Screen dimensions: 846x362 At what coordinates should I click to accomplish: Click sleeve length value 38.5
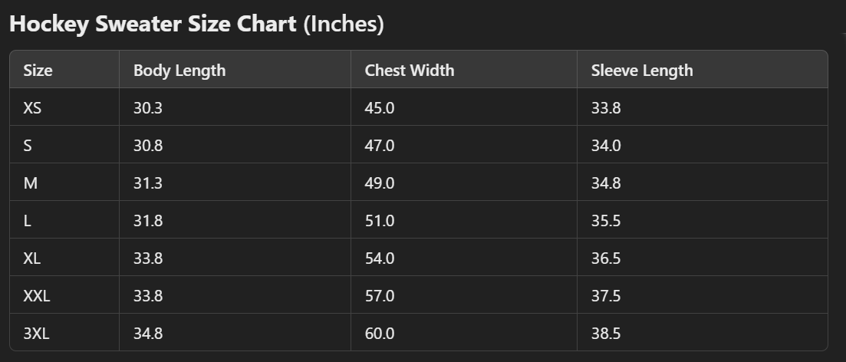(606, 334)
